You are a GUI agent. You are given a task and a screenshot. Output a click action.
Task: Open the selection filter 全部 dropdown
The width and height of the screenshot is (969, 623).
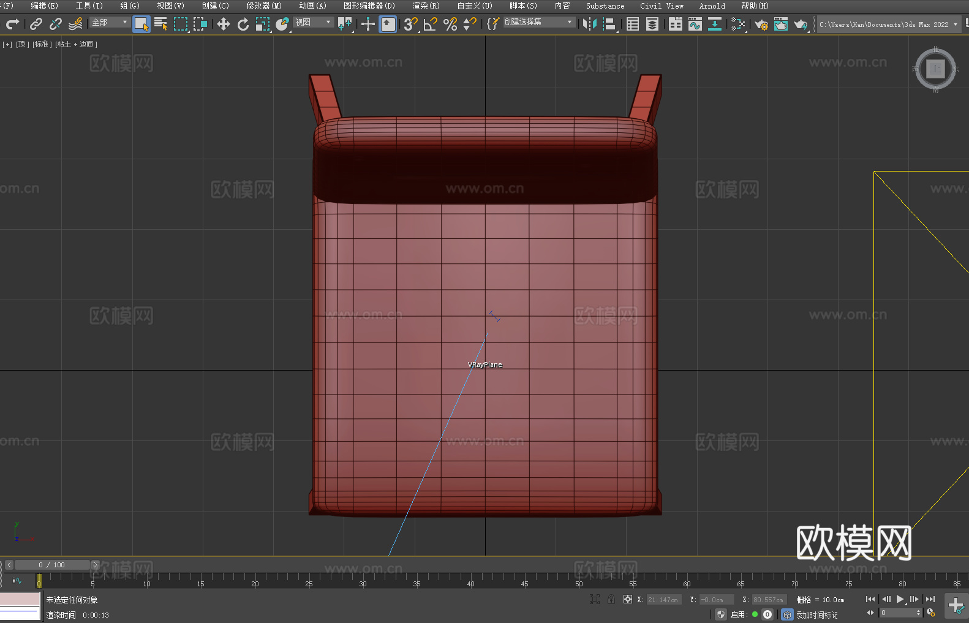click(x=110, y=22)
